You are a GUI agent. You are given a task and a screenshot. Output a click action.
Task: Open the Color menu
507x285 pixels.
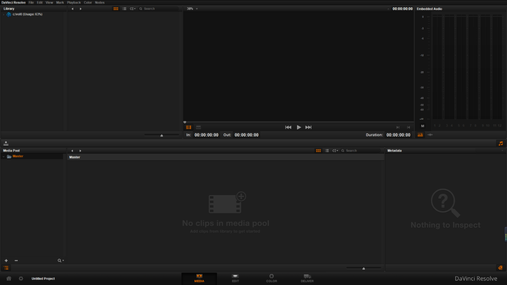(x=88, y=3)
